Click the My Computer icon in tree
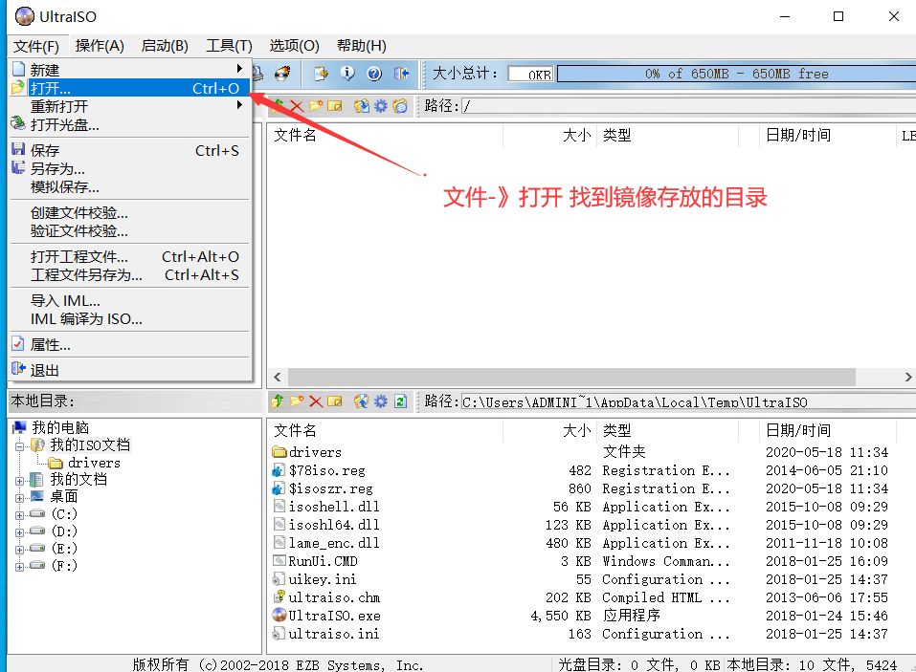 tap(19, 427)
